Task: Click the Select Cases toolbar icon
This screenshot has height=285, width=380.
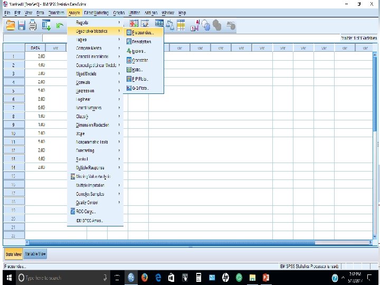Action: [x=181, y=25]
